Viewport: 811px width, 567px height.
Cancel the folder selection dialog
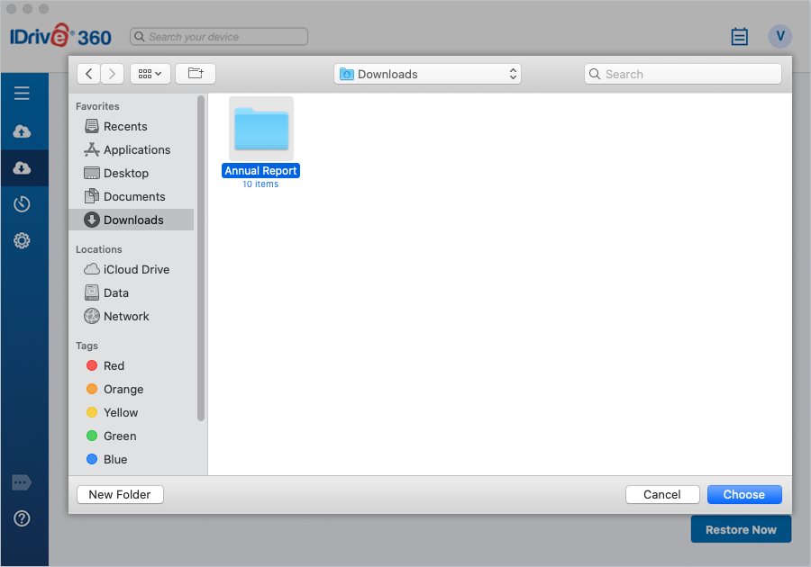pyautogui.click(x=662, y=495)
